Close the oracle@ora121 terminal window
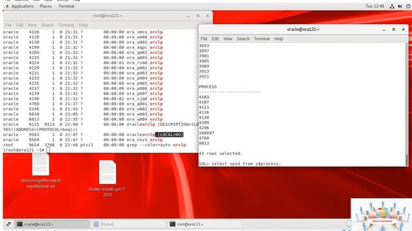The width and height of the screenshot is (412, 231). click(404, 30)
